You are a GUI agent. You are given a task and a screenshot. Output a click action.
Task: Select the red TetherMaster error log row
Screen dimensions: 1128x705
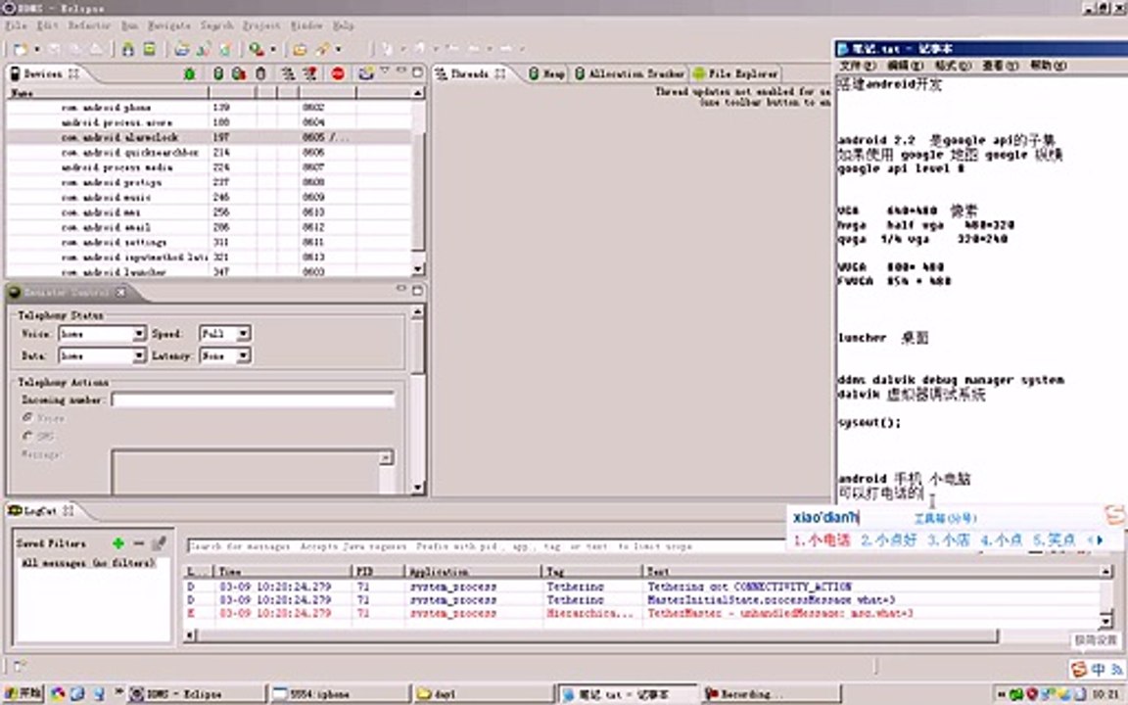point(640,614)
